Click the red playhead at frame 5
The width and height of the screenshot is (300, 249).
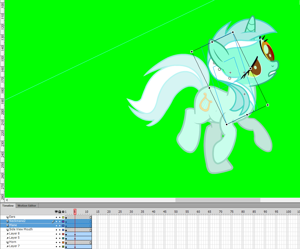[x=75, y=212]
